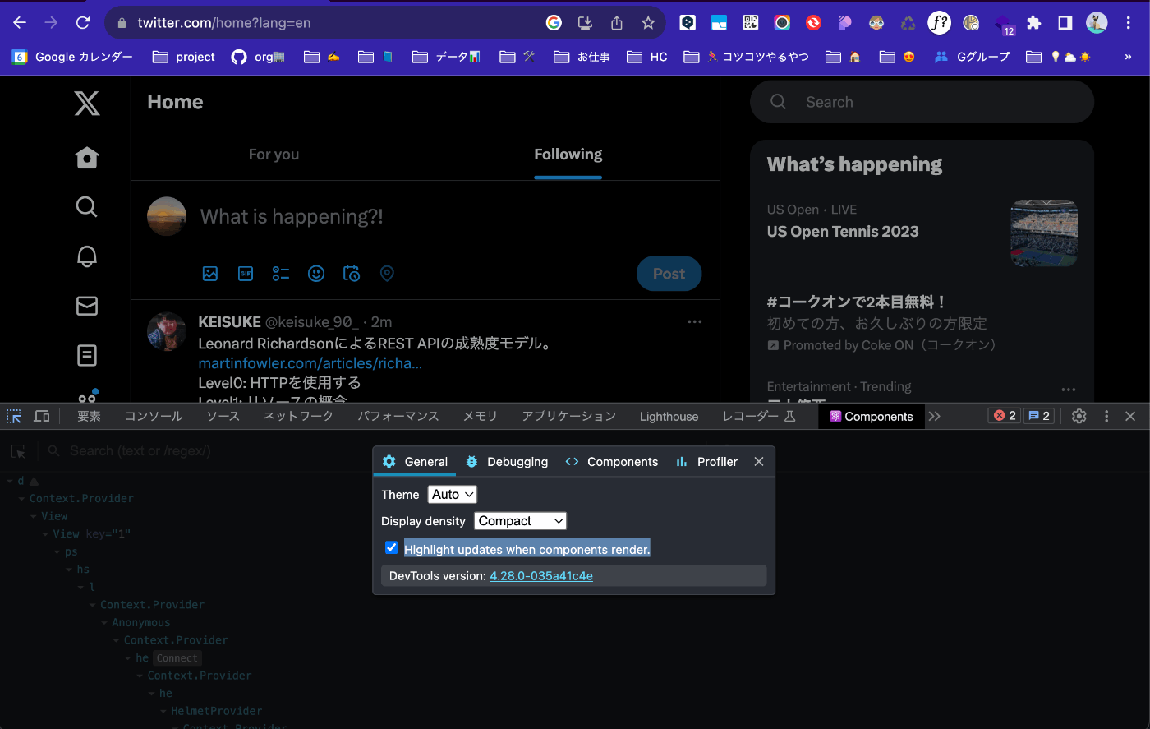
Task: Open DevTools three-dot customize menu
Action: click(x=1106, y=416)
